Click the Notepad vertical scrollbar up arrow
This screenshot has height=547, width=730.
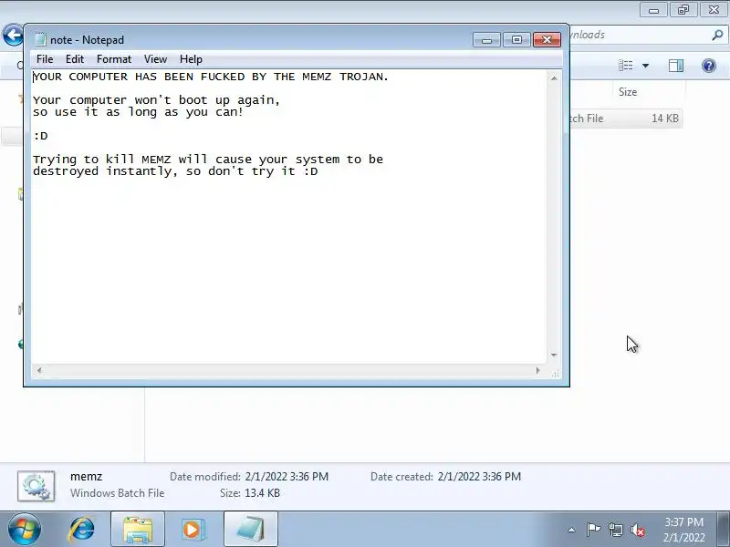coord(554,78)
